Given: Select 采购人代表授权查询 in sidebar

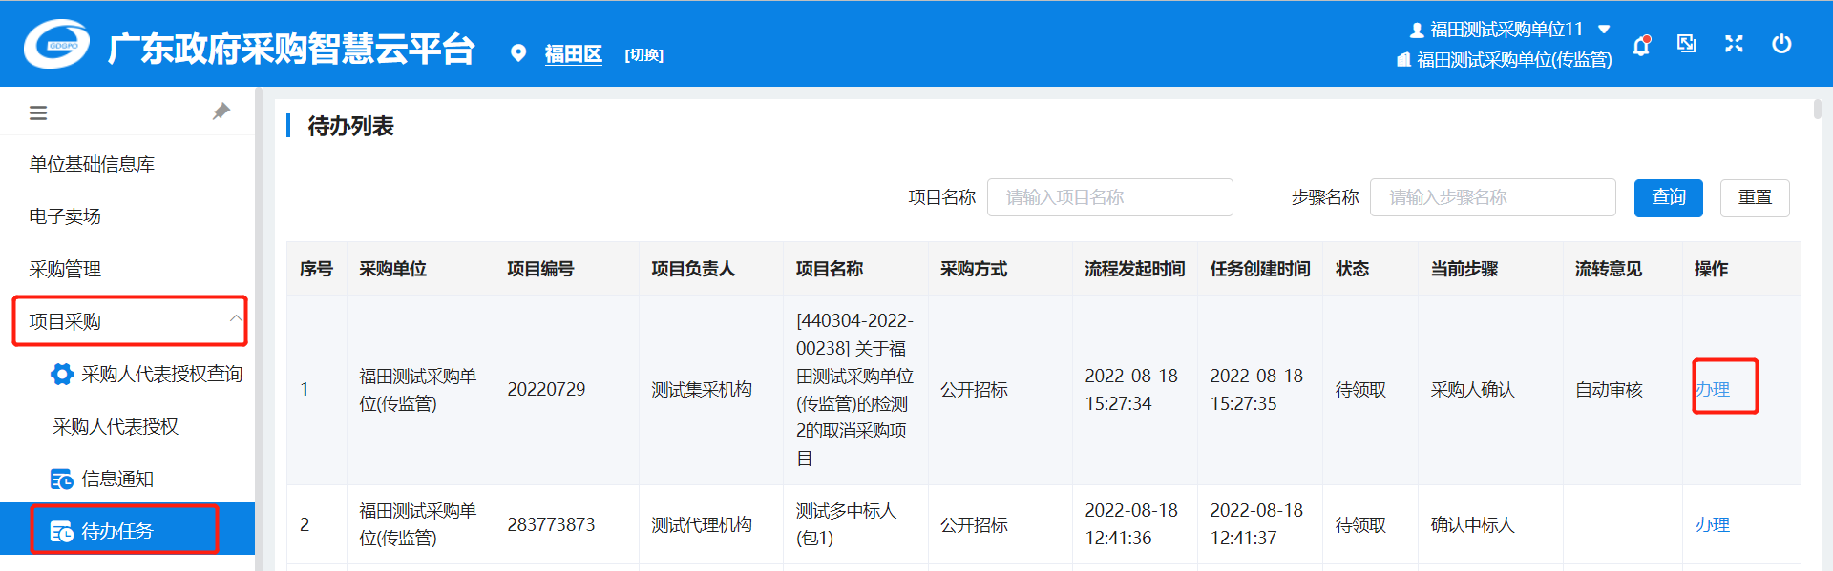Looking at the screenshot, I should click(x=161, y=374).
